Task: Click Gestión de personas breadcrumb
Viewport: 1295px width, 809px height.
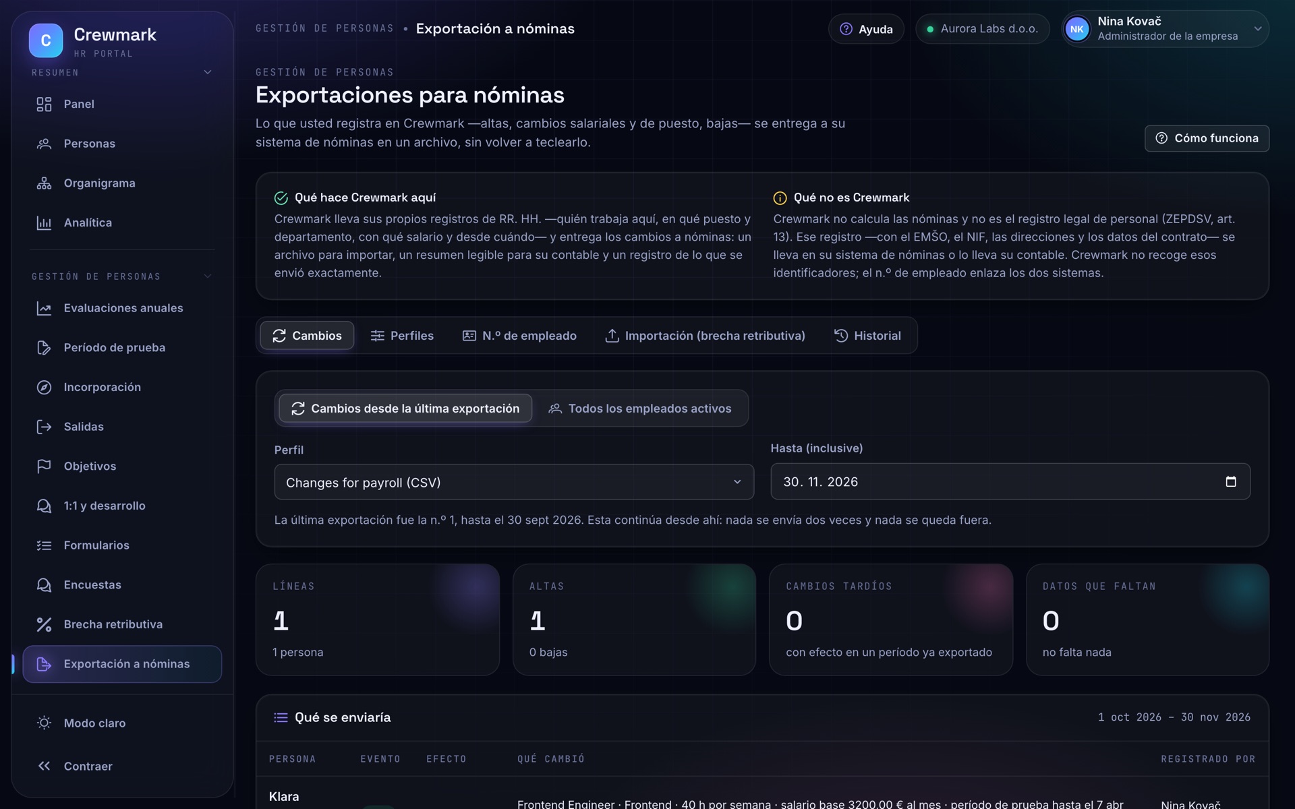Action: click(x=324, y=28)
